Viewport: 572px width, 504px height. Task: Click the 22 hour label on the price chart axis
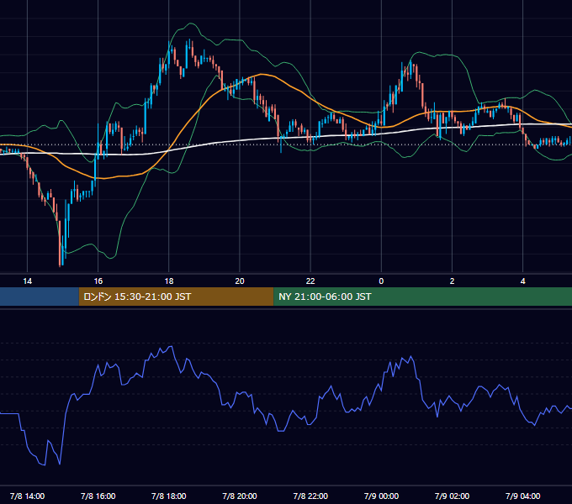tap(310, 281)
